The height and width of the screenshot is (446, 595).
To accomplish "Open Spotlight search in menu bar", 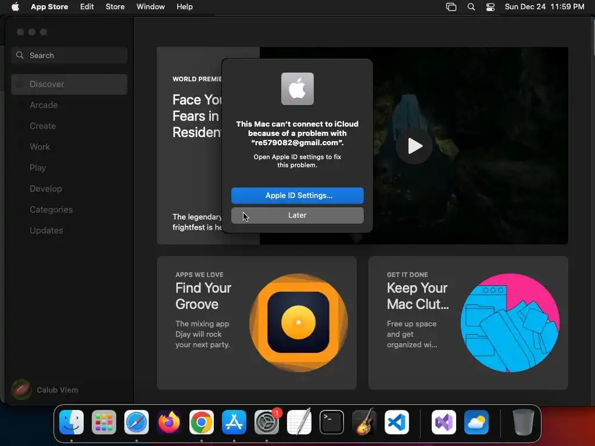I will point(471,7).
